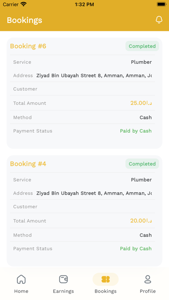Go to the Profile person icon
Screen dimensions: 169x300
click(147, 279)
